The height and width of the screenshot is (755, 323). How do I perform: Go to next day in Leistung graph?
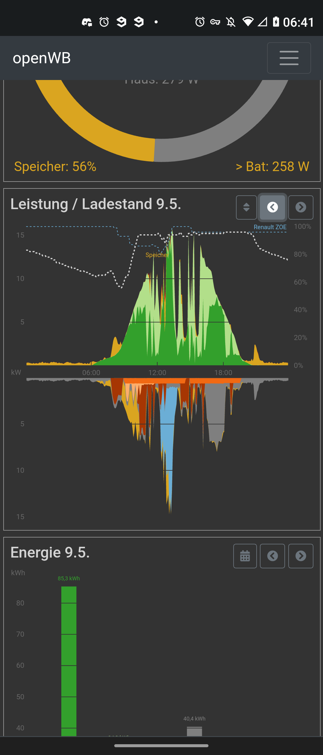pyautogui.click(x=301, y=207)
